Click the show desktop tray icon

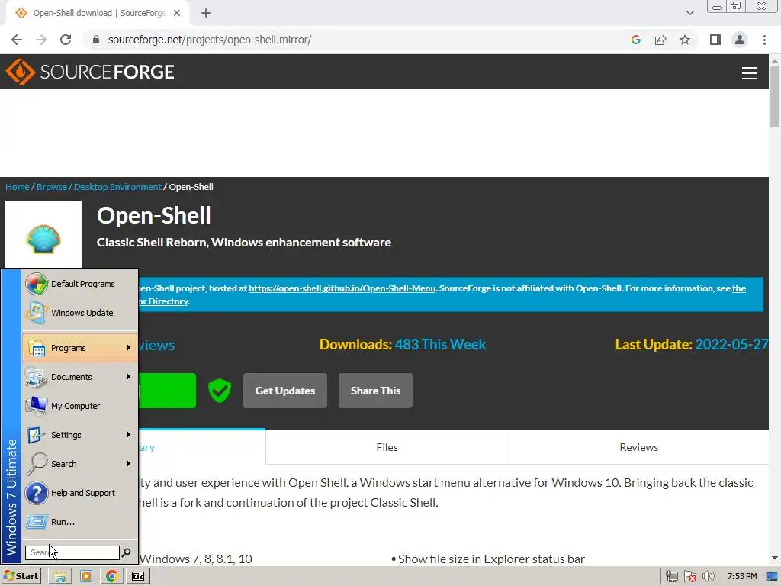(x=772, y=577)
